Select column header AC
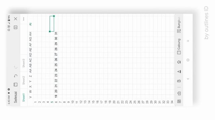This screenshot has width=215, height=120. pyautogui.click(x=31, y=60)
